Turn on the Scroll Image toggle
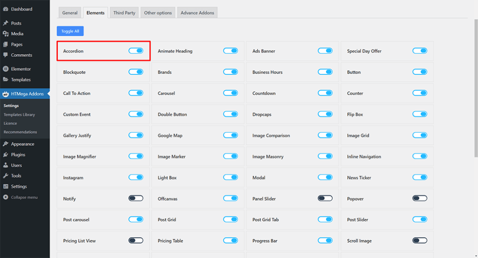 tap(420, 240)
